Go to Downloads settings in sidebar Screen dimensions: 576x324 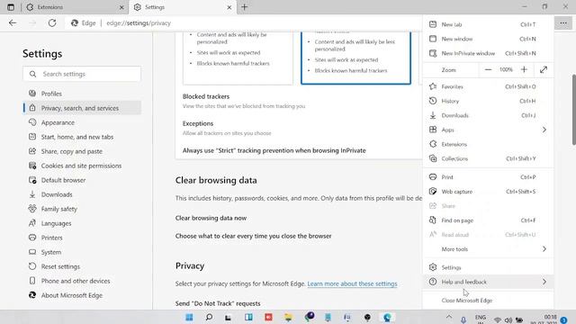[x=57, y=194]
